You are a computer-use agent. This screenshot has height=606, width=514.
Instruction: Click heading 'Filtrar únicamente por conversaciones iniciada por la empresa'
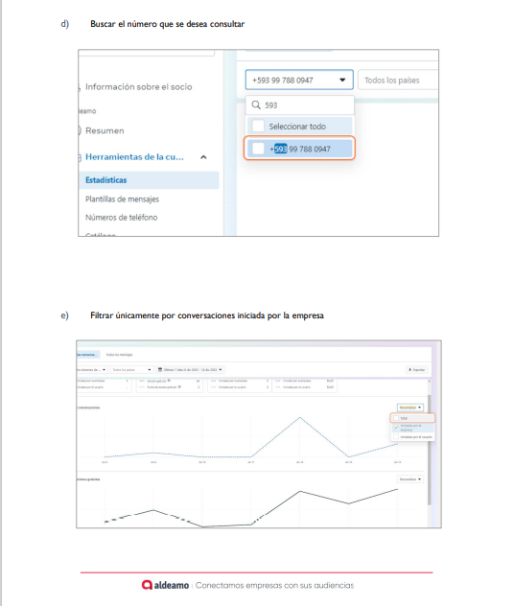click(x=207, y=315)
